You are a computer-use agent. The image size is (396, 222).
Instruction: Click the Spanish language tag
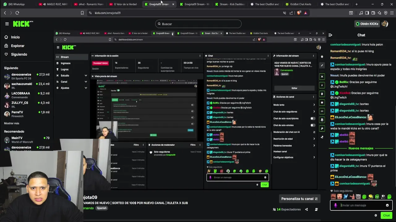tap(101, 208)
